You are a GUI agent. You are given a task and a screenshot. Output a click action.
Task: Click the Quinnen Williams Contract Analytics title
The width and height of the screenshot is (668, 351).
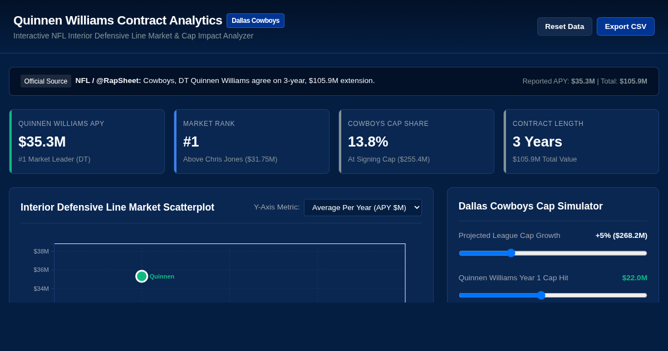[117, 21]
